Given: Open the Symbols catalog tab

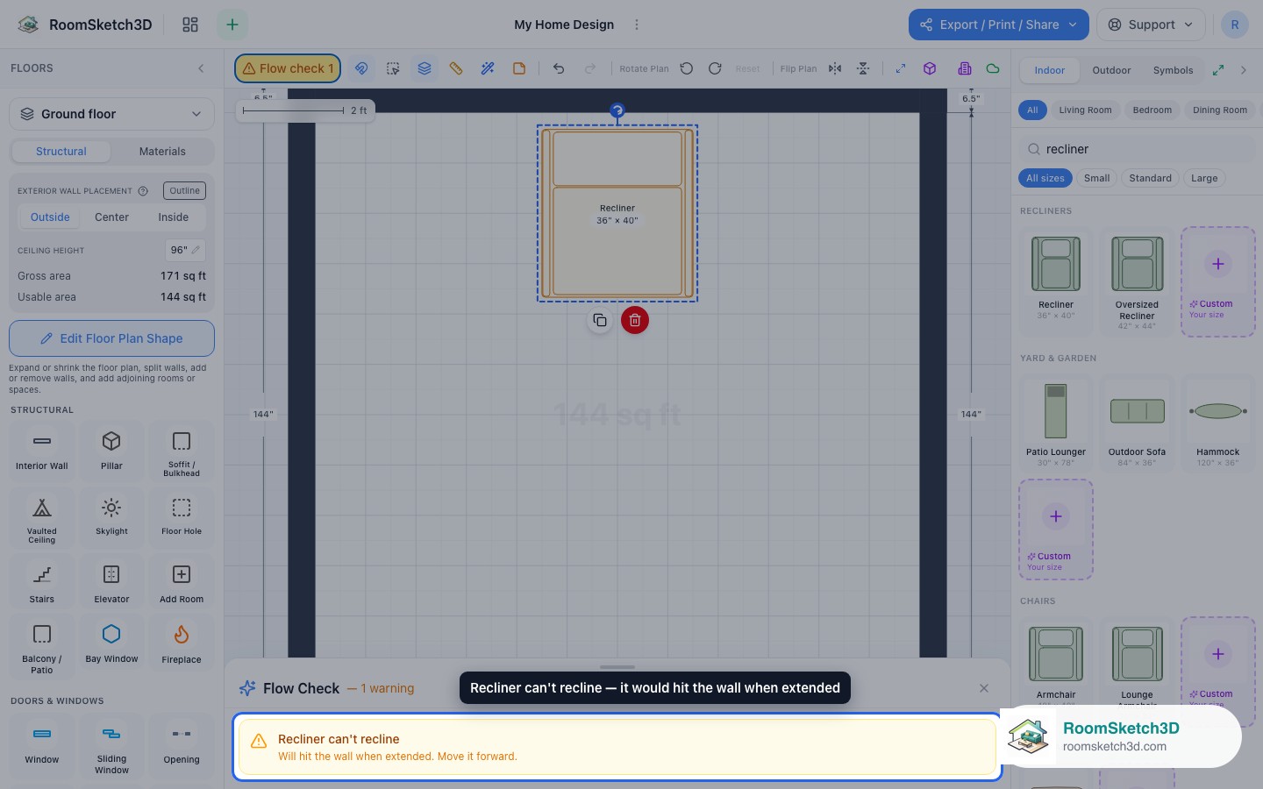Looking at the screenshot, I should (x=1173, y=70).
